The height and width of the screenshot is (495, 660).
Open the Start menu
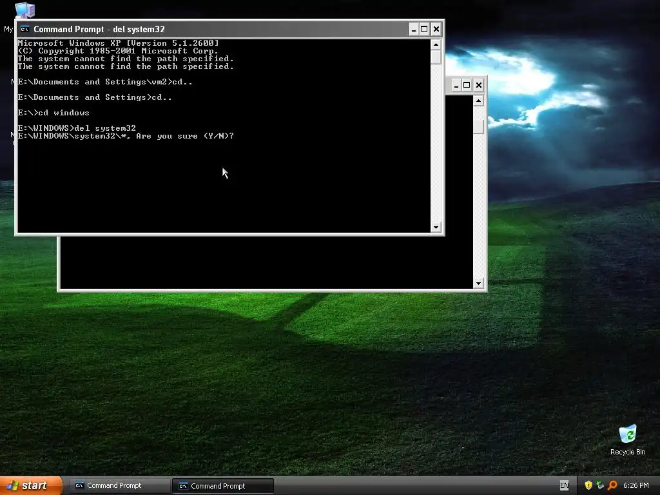(30, 485)
